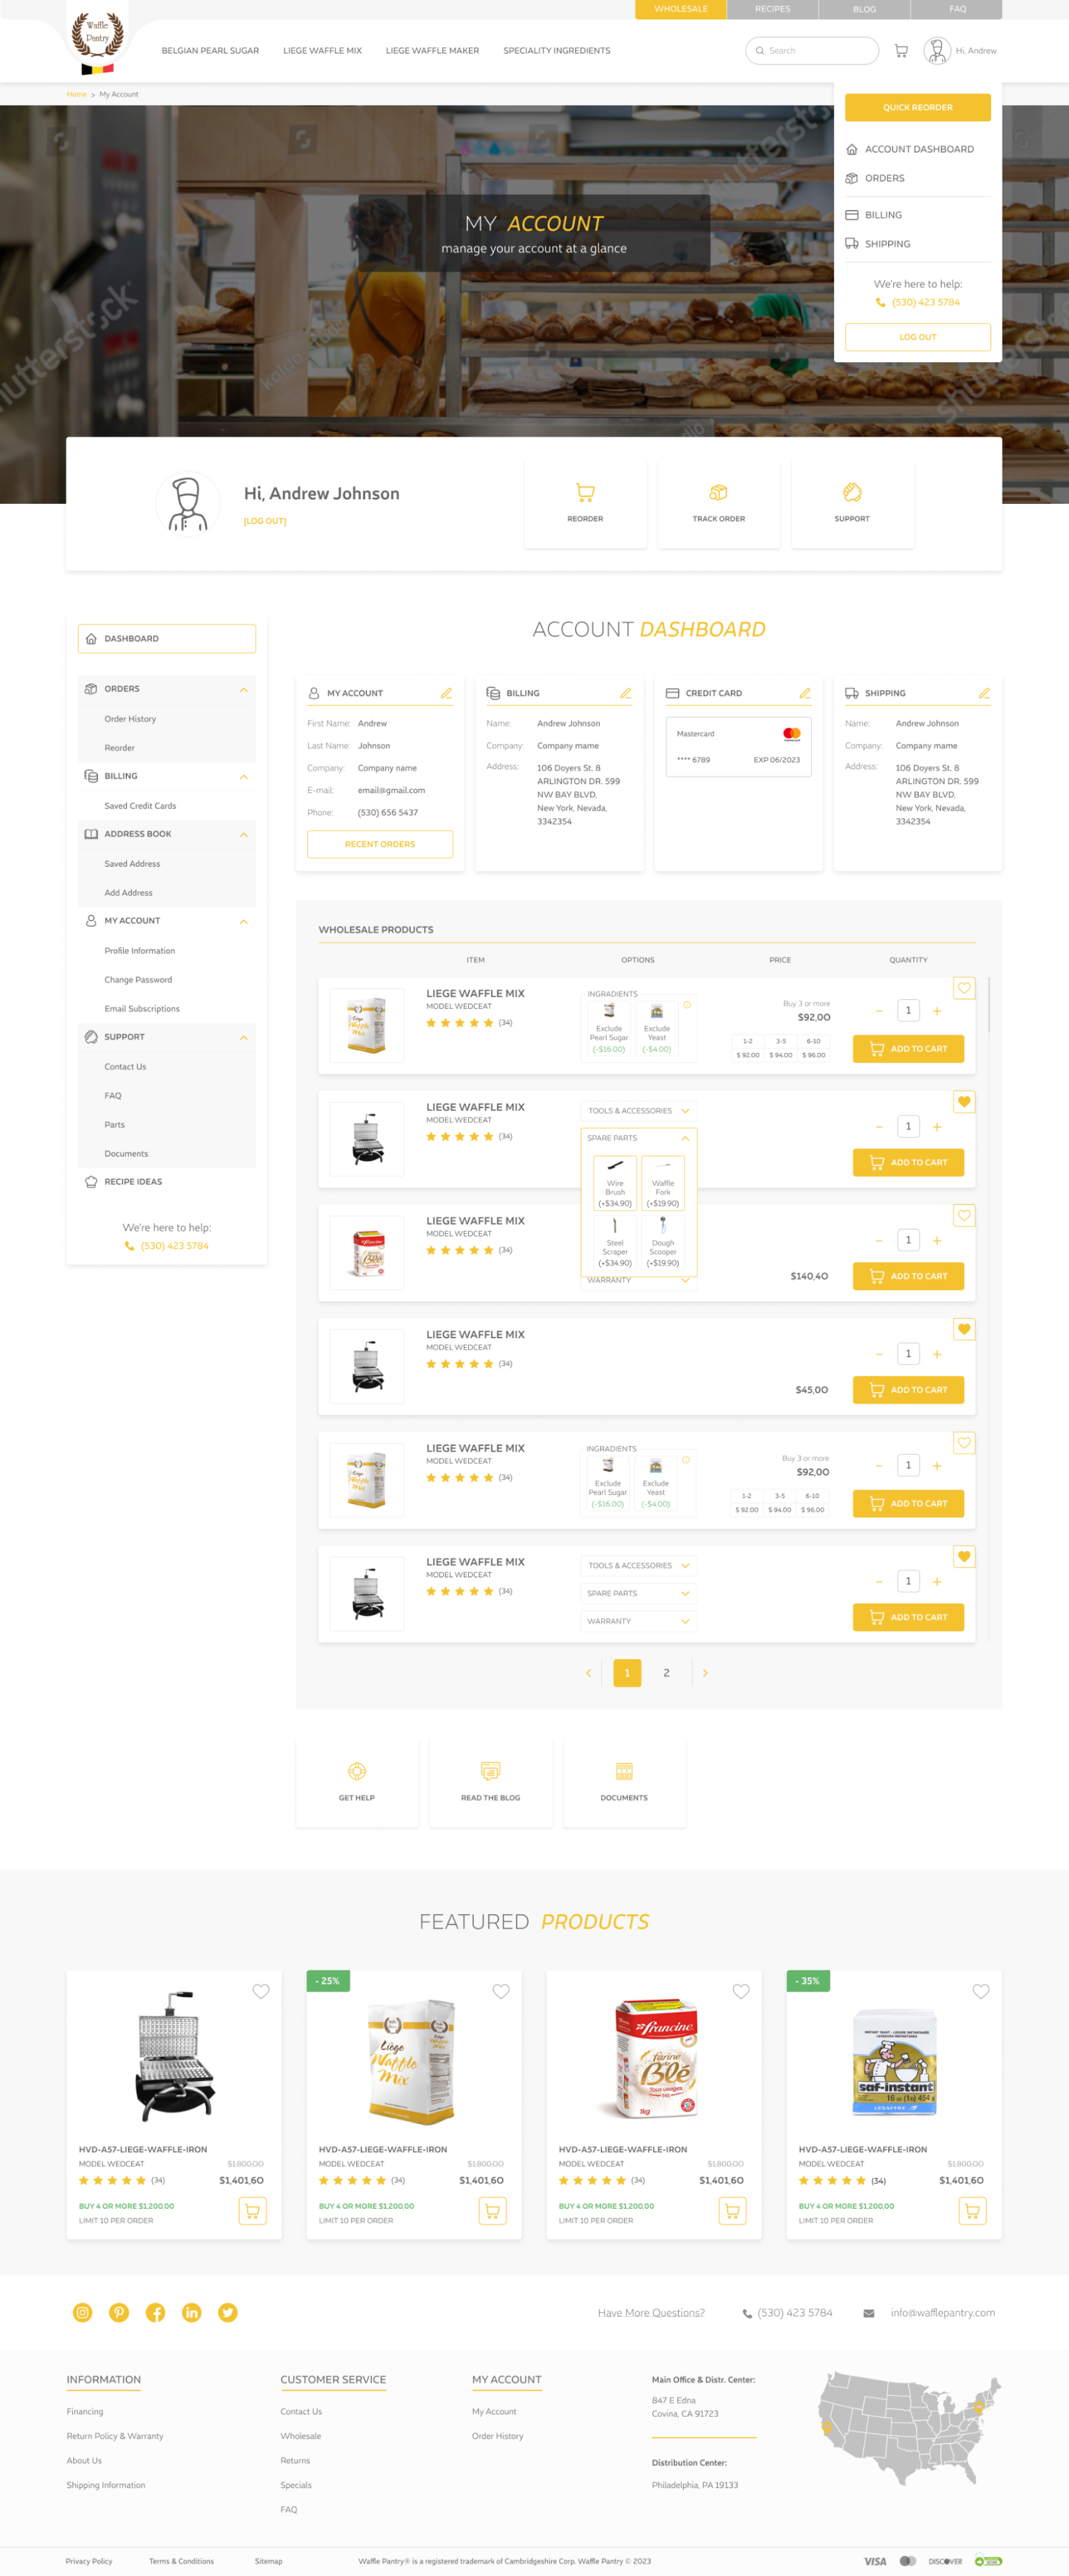Edit the Credit Card details pencil icon
Viewport: 1069px width, 2576px height.
[x=804, y=693]
